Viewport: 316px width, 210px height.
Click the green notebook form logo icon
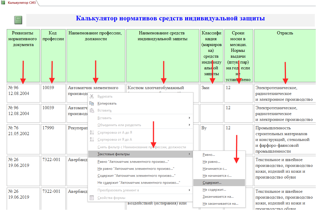[18, 20]
